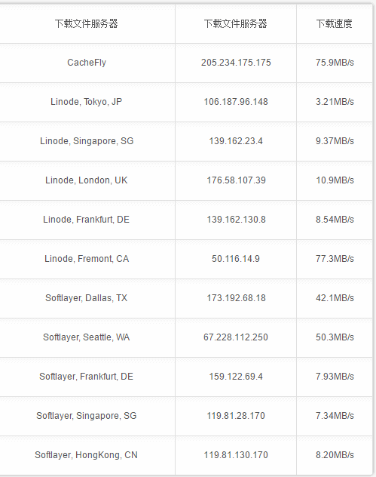Click the Linode, Frankfurt, DE entry
The width and height of the screenshot is (376, 477).
86,220
